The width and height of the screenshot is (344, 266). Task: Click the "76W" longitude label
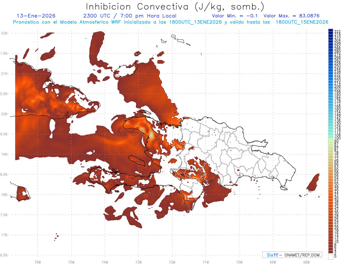pyautogui.click(x=38, y=262)
